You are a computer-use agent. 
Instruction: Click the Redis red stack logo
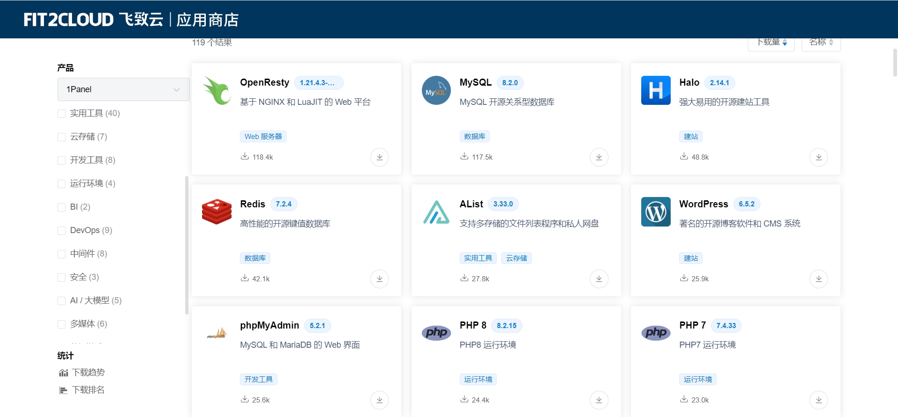click(x=217, y=212)
